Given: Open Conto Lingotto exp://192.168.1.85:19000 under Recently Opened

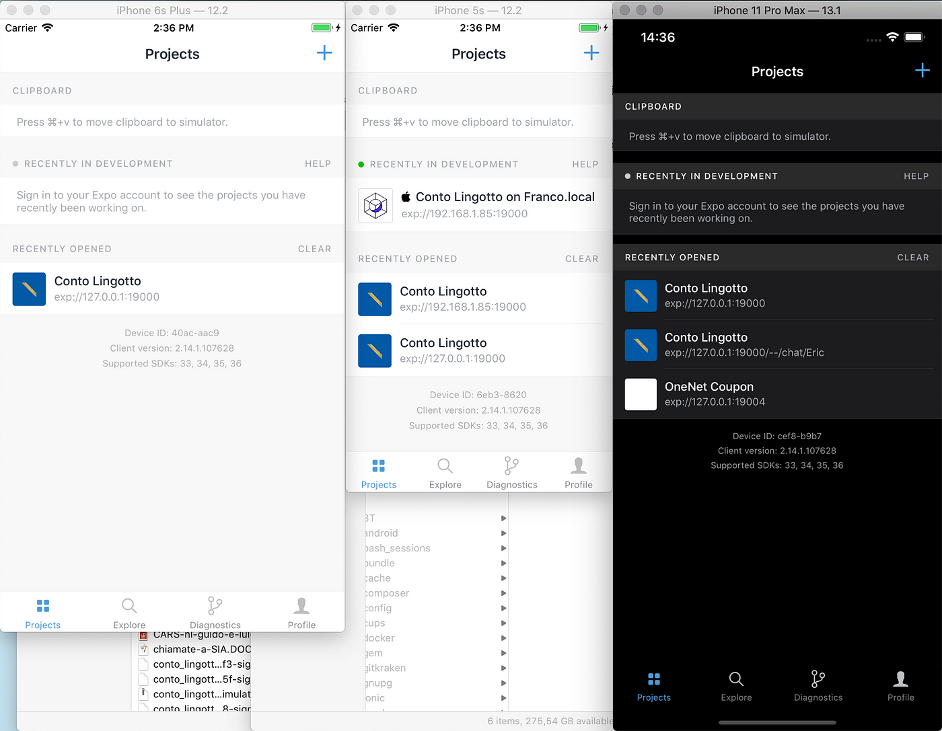Looking at the screenshot, I should (x=479, y=299).
